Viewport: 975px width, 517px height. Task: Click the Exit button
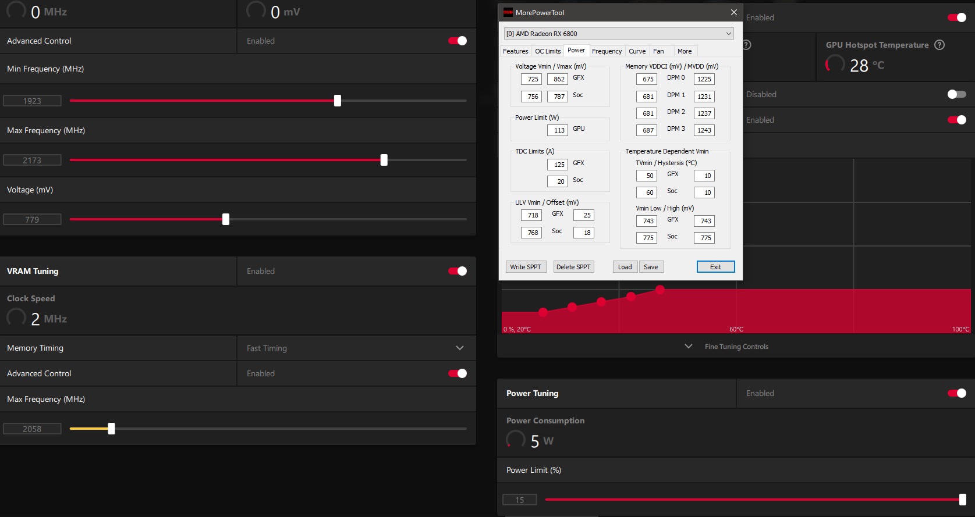[x=715, y=267]
